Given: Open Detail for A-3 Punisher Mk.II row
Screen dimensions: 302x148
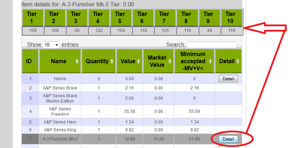Looking at the screenshot, I should [228, 139].
